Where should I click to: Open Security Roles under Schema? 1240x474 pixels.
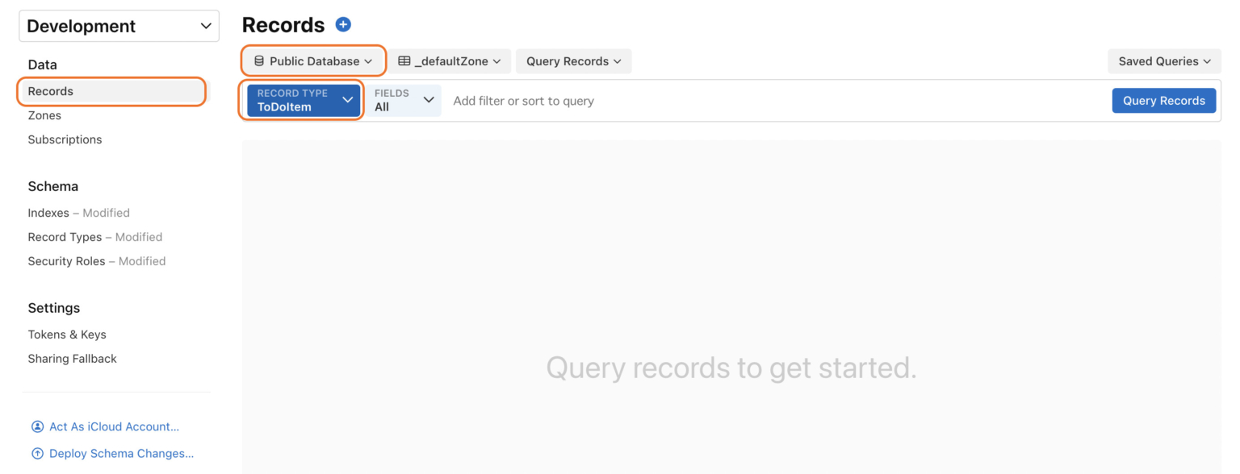66,261
